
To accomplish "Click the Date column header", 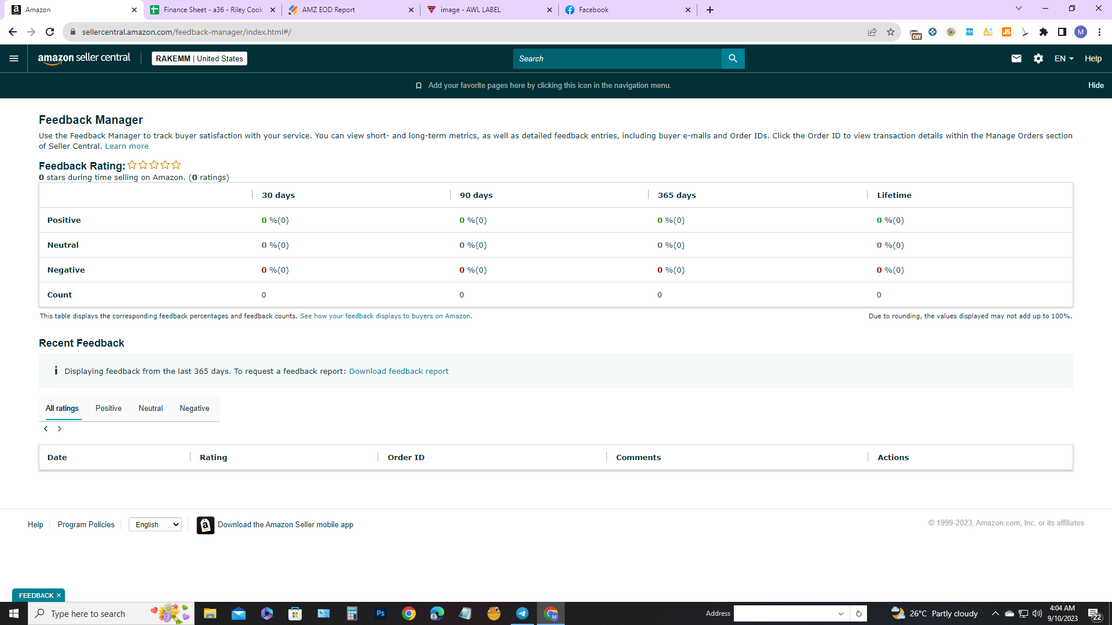I will click(x=57, y=458).
